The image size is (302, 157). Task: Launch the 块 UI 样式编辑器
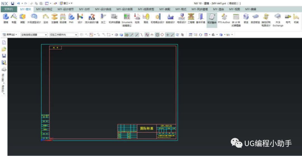[236, 20]
